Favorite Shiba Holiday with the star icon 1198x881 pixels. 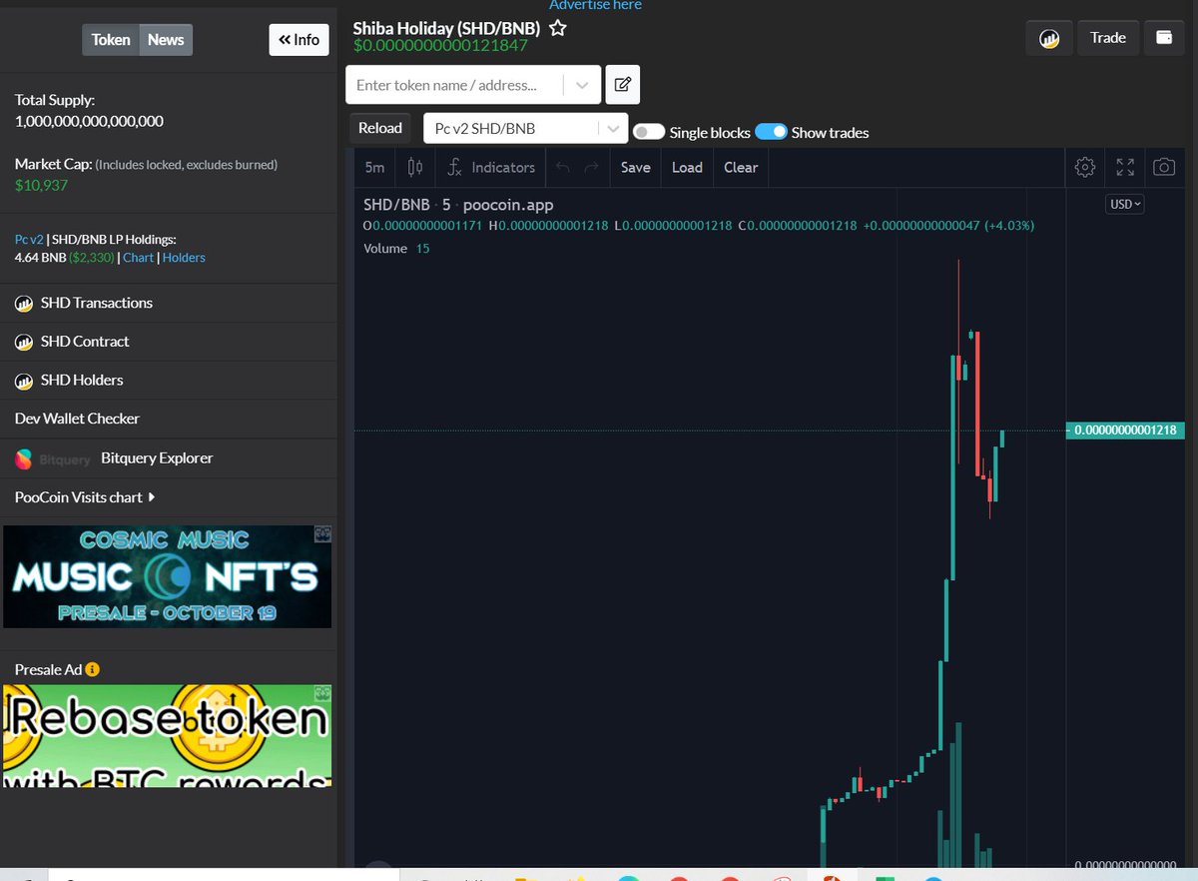(x=558, y=28)
